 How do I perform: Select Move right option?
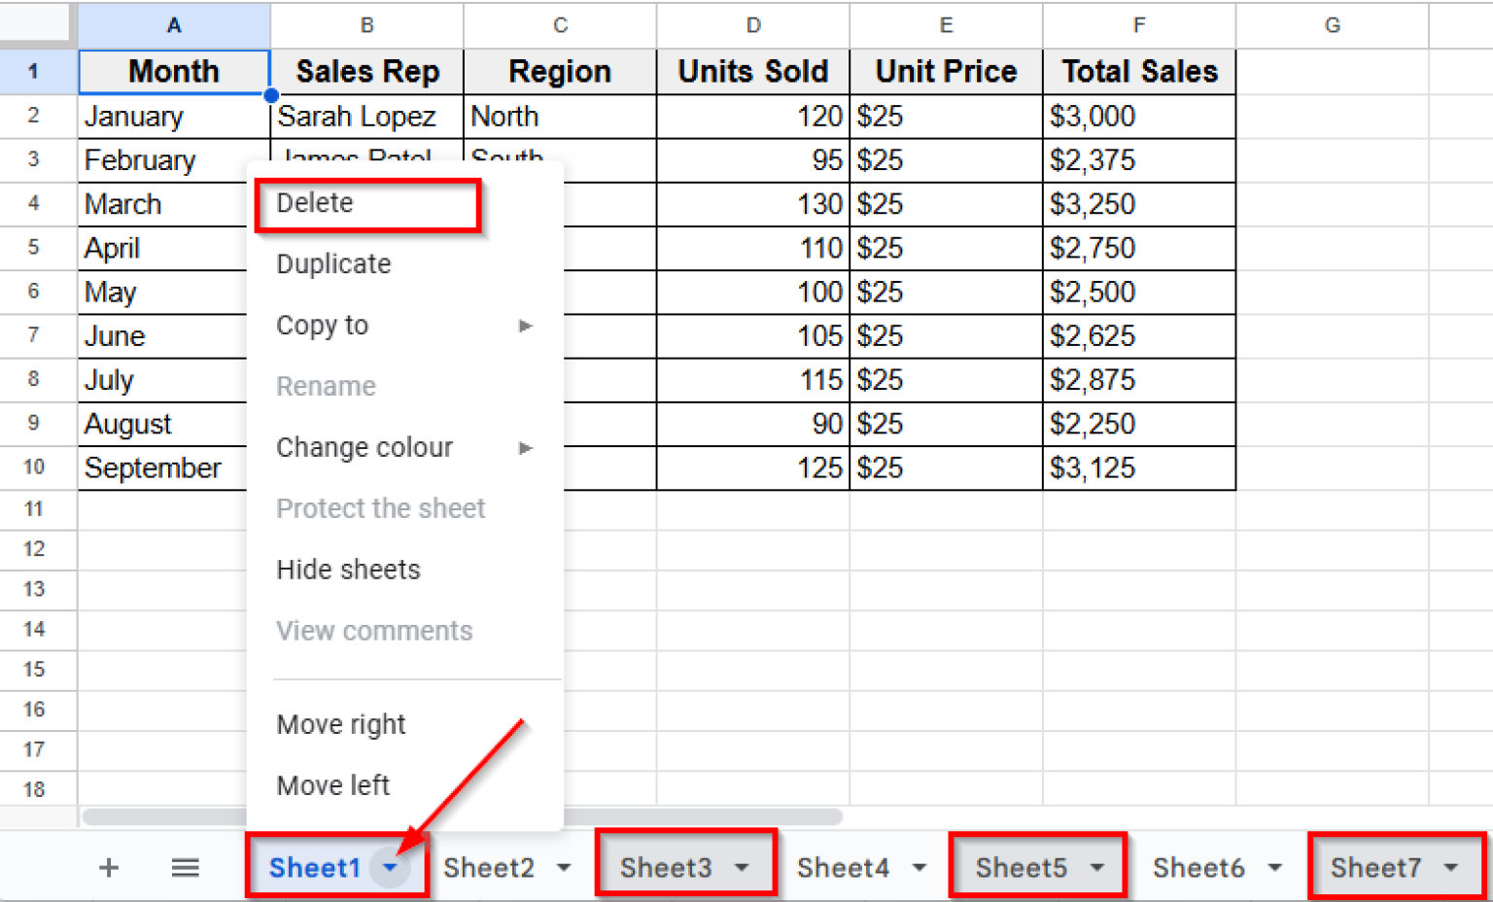click(340, 724)
